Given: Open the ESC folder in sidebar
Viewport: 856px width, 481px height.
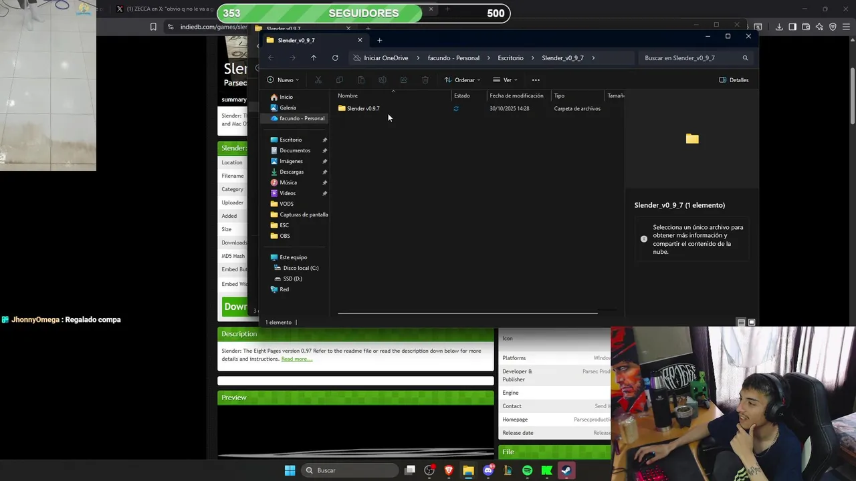Looking at the screenshot, I should coord(284,225).
